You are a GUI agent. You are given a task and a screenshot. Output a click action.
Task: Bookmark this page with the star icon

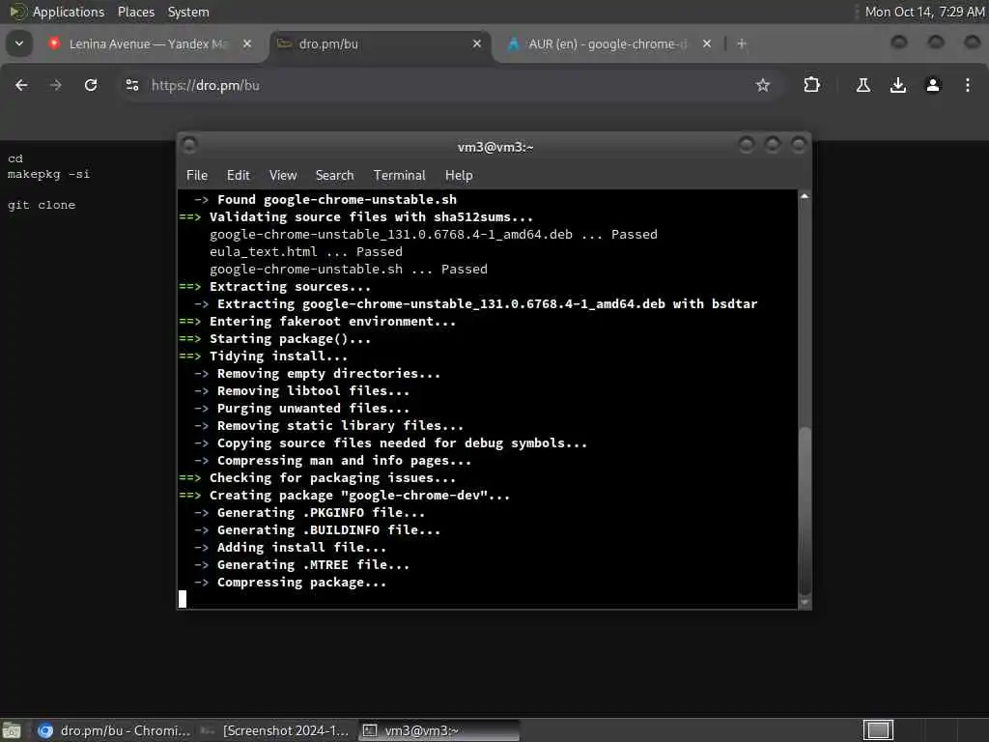pos(763,85)
